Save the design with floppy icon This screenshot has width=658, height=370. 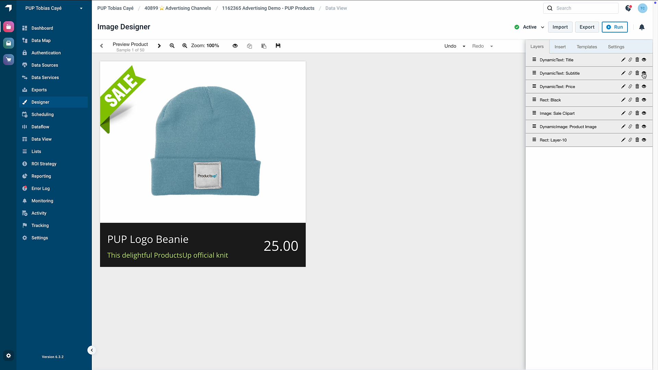click(x=278, y=46)
